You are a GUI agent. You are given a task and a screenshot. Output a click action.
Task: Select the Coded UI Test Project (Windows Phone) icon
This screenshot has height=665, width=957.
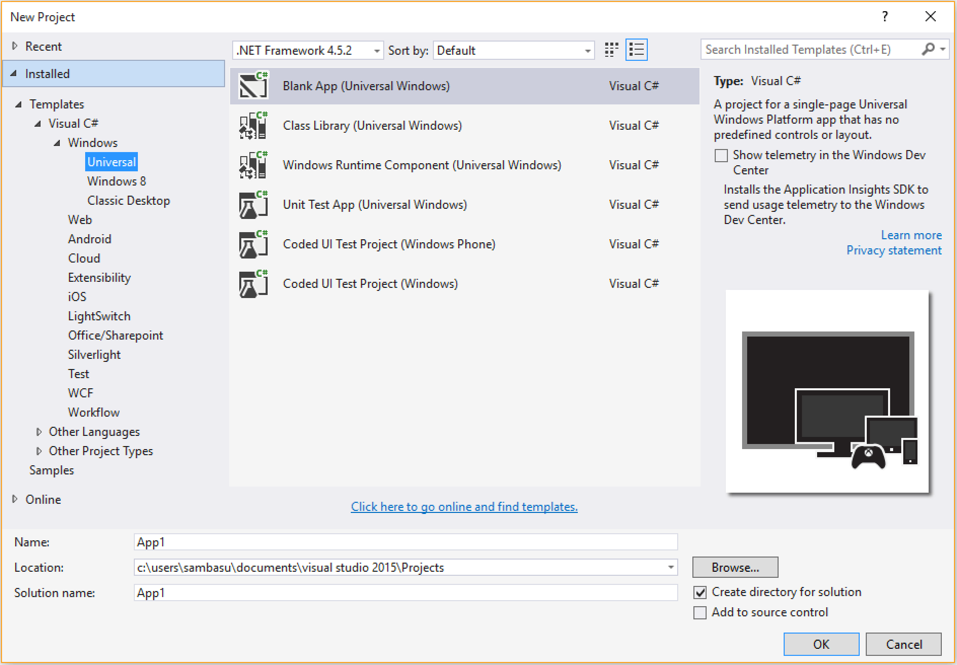tap(252, 244)
